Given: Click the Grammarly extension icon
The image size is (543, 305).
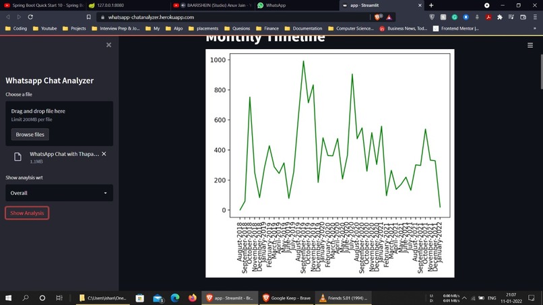Looking at the screenshot, I should [x=454, y=17].
